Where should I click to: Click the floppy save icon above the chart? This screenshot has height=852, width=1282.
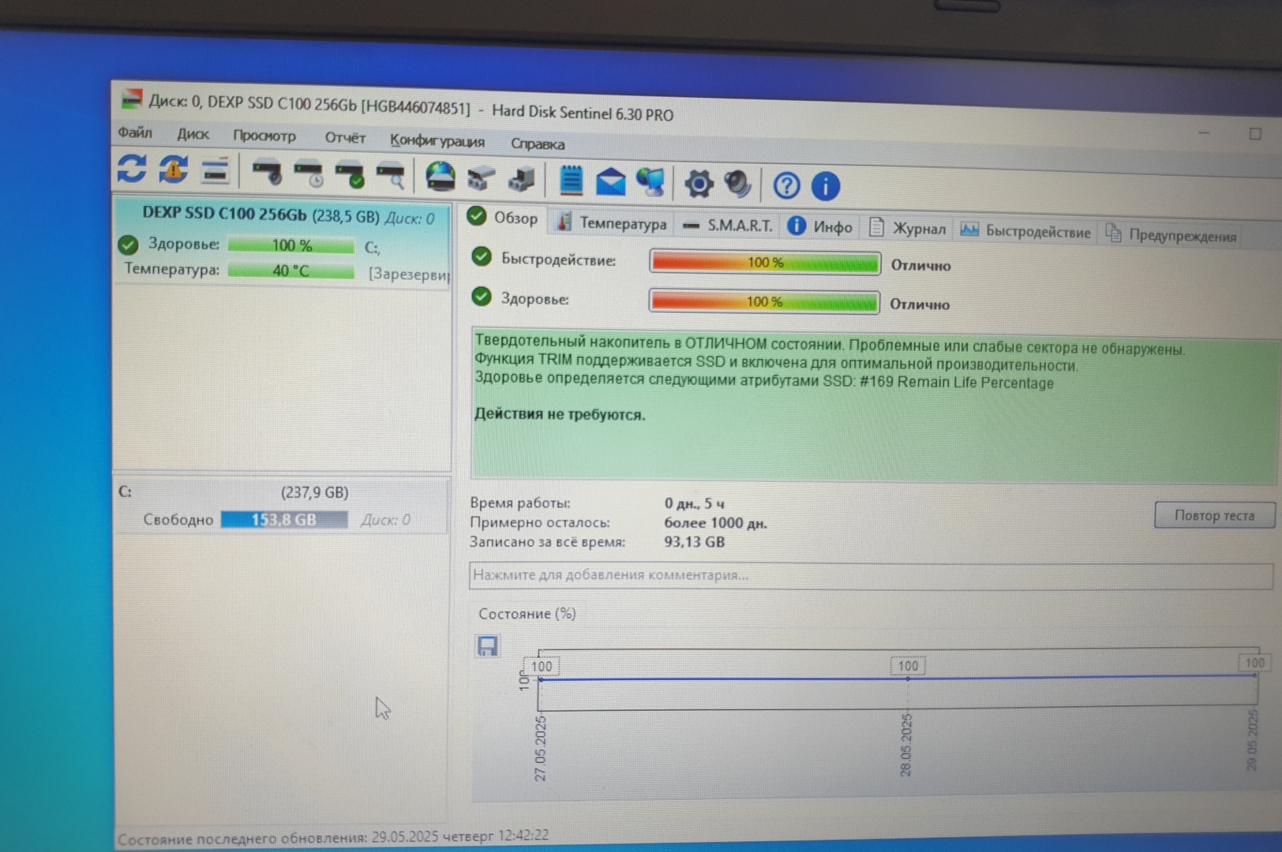pyautogui.click(x=488, y=646)
